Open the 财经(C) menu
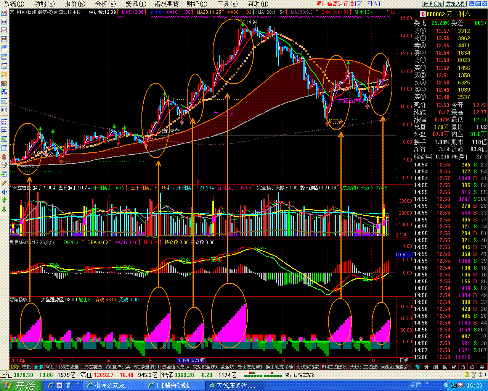 (197, 4)
